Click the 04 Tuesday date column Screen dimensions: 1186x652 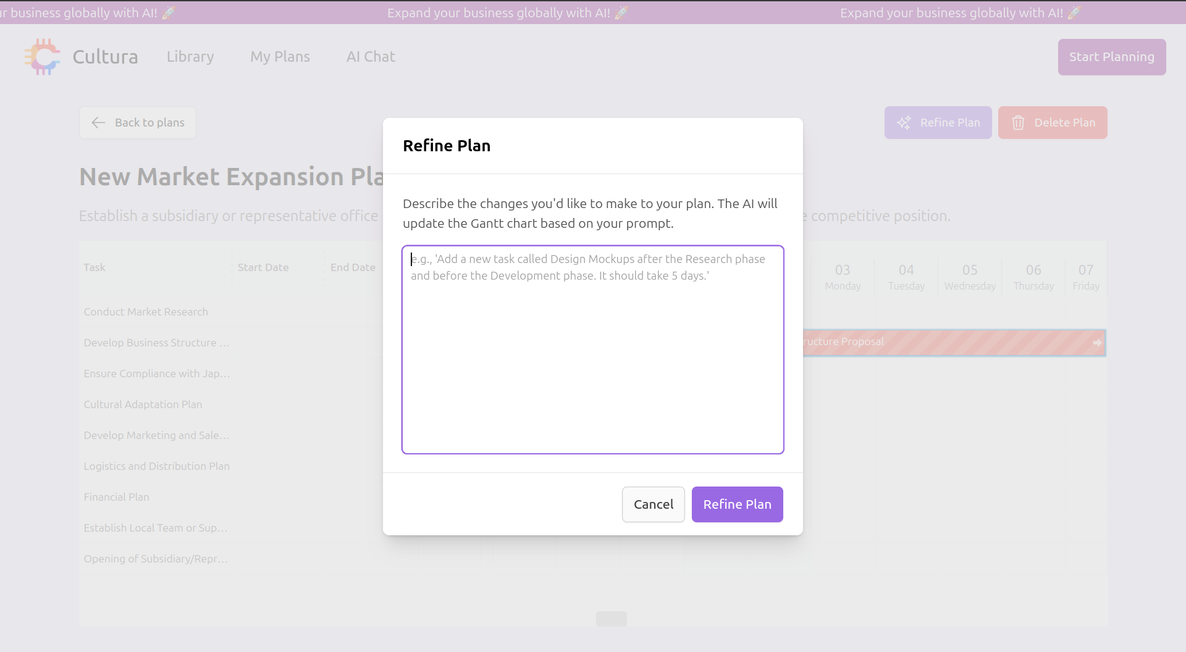click(906, 277)
